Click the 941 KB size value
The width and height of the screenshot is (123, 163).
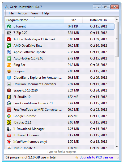pyautogui.click(x=73, y=26)
